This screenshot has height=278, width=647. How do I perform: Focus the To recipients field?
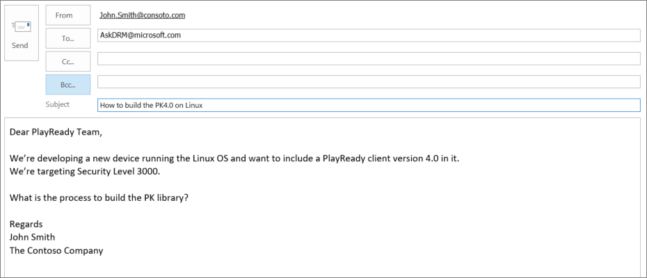pos(369,35)
